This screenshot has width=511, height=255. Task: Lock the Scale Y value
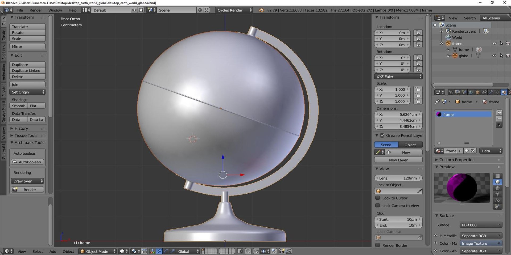pos(418,95)
